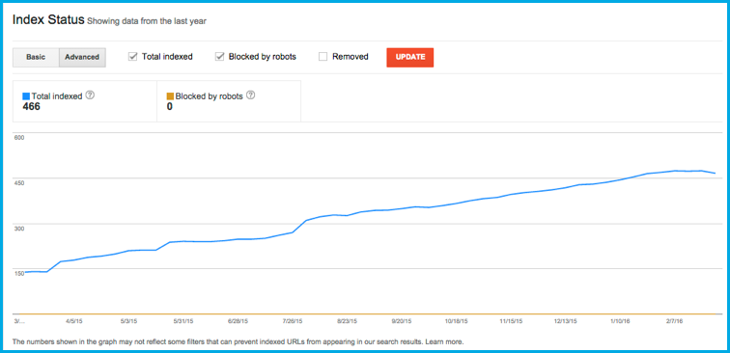730x353 pixels.
Task: Click the Total indexed 466 summary box
Action: tap(85, 101)
